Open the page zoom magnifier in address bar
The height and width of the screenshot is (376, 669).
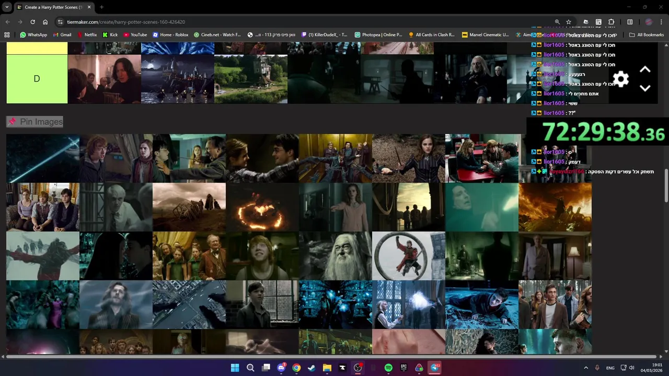(x=557, y=22)
